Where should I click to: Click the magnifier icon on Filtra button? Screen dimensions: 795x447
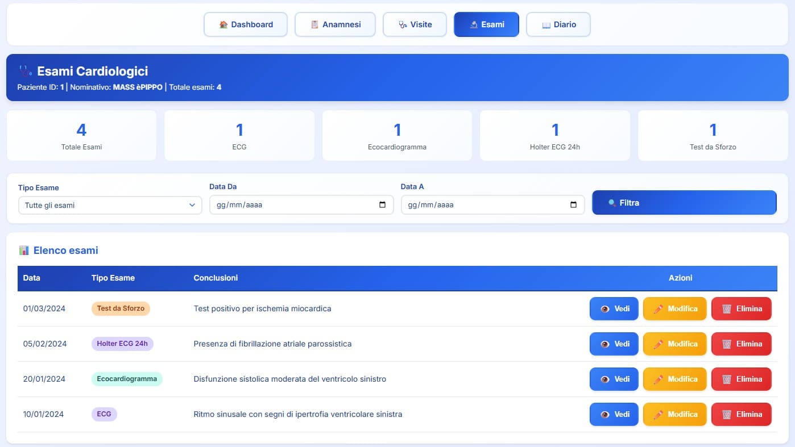click(612, 203)
